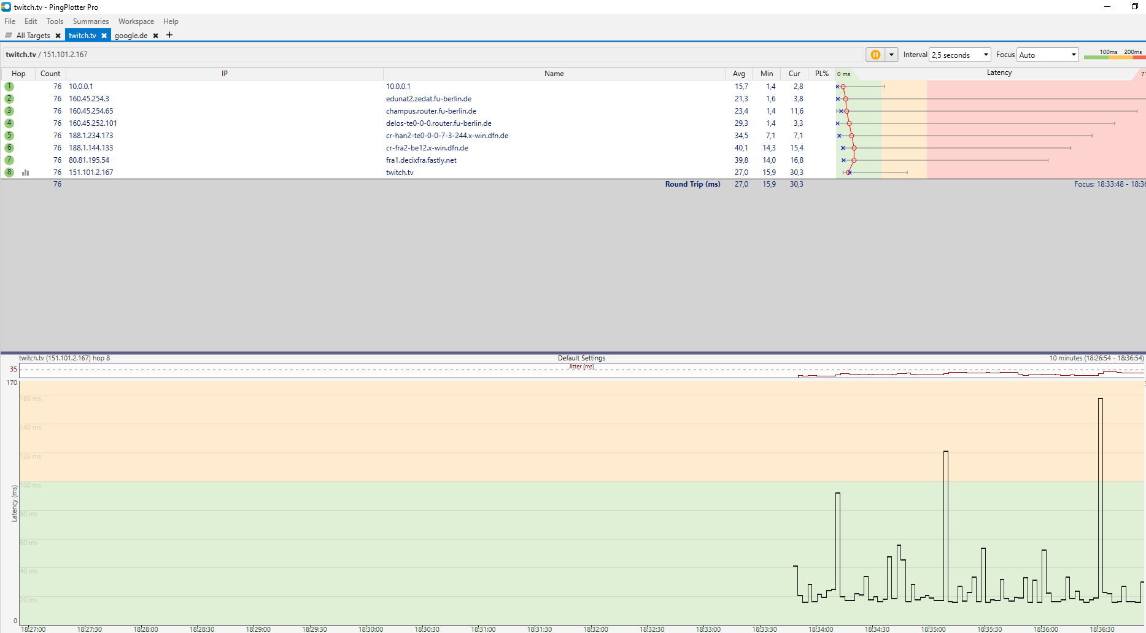Click the Focus 18:33:48 time range text
The width and height of the screenshot is (1146, 633).
[x=1109, y=184]
